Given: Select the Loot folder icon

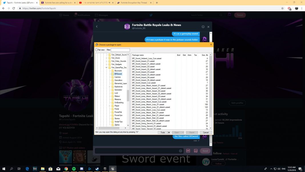Looking at the screenshot, I should tap(113, 93).
